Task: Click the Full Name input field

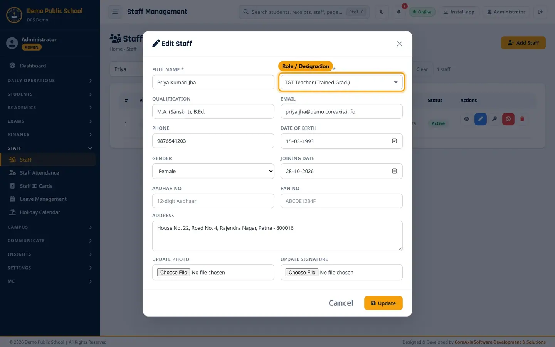Action: pyautogui.click(x=213, y=82)
